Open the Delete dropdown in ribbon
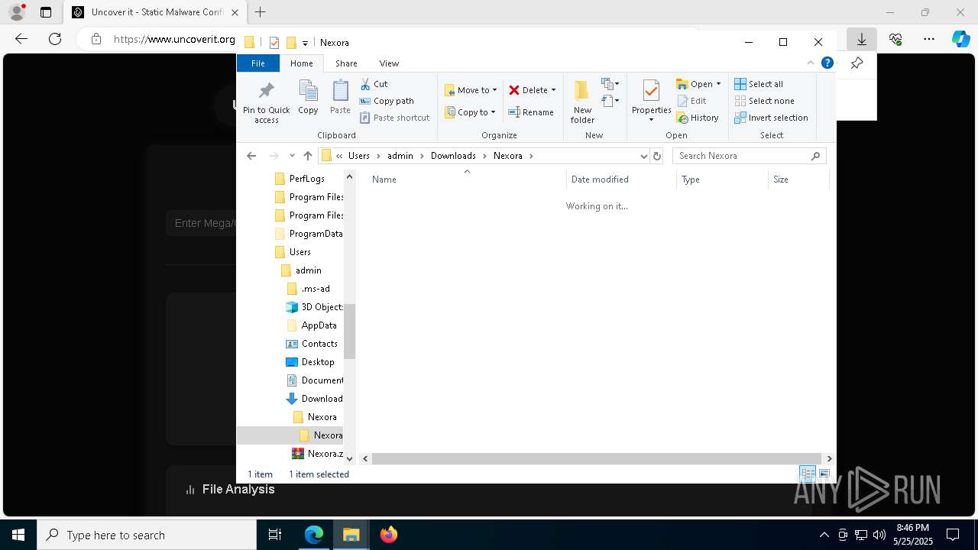 point(532,90)
